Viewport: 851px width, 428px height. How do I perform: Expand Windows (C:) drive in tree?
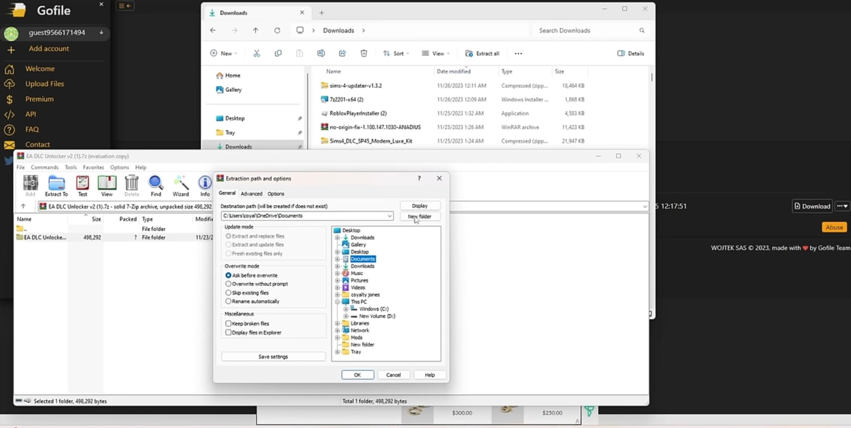pos(346,309)
